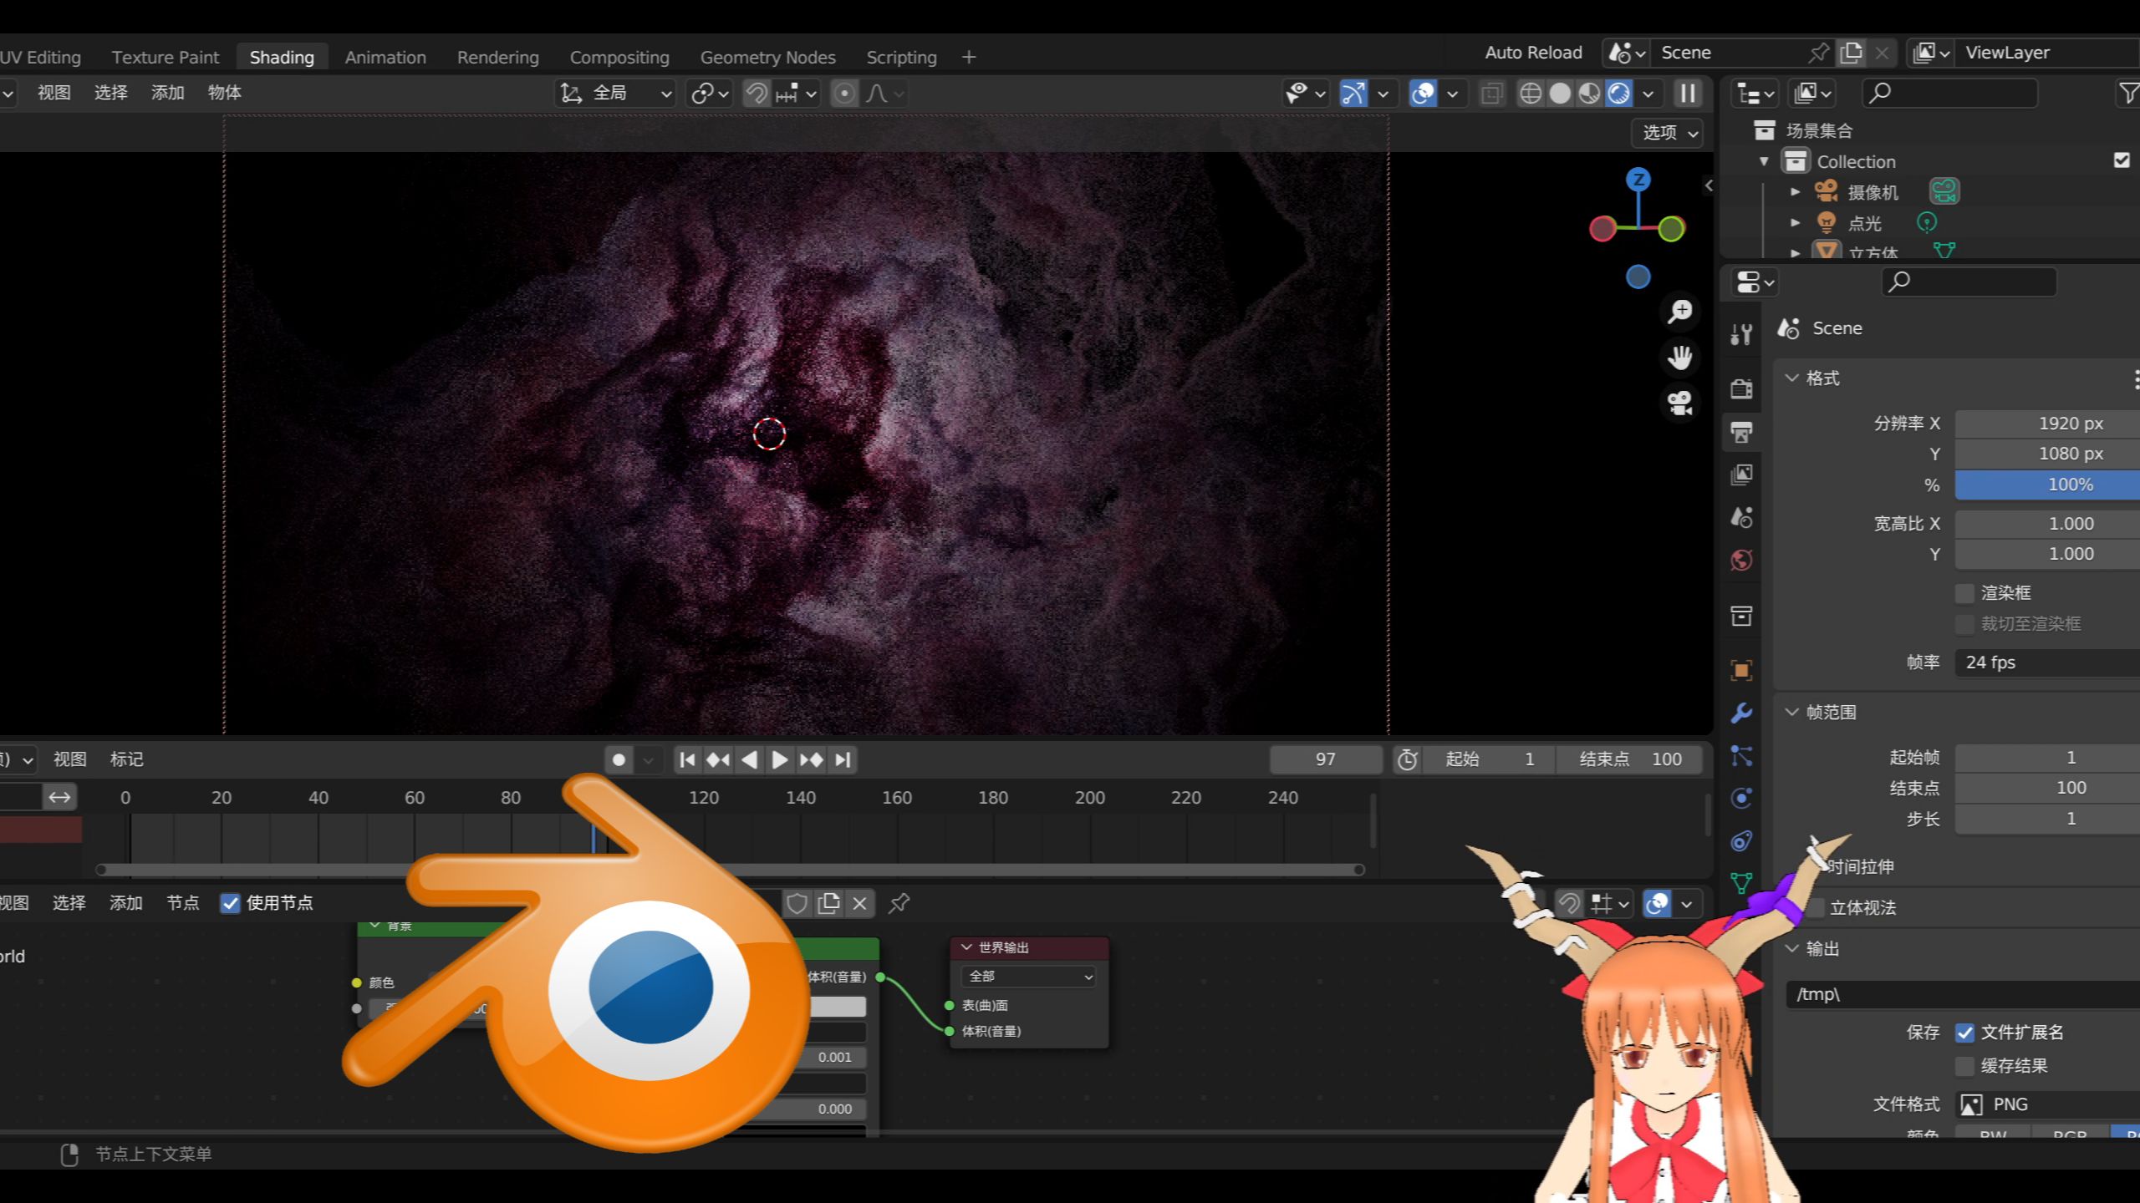Screen dimensions: 2140x1203
Task: Click the pan hand icon in the viewport
Action: pos(1679,358)
